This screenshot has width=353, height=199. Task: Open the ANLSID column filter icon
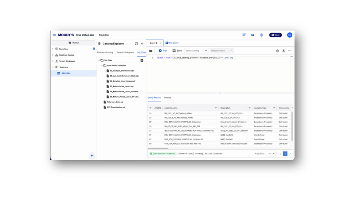150,108
